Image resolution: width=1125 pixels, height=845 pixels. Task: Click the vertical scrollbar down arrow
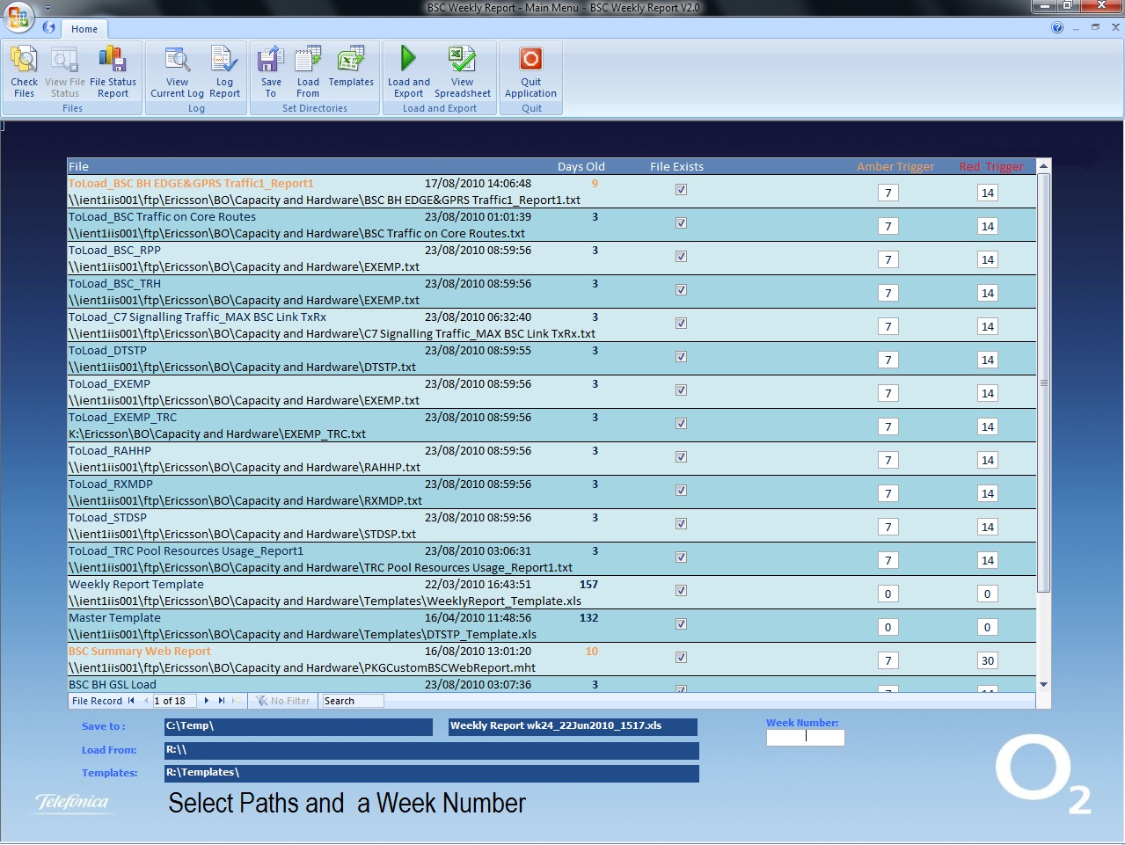click(x=1043, y=684)
